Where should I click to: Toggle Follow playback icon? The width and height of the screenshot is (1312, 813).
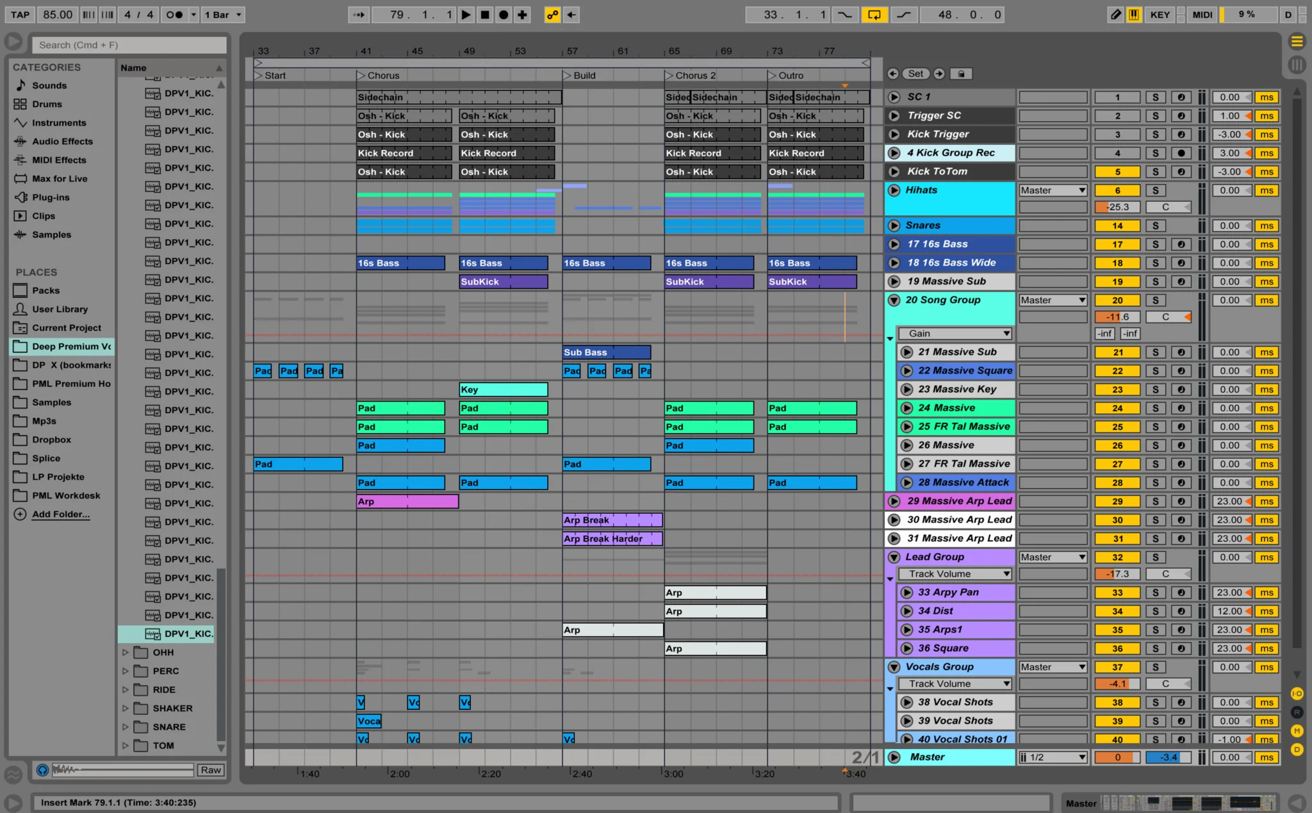(x=359, y=15)
